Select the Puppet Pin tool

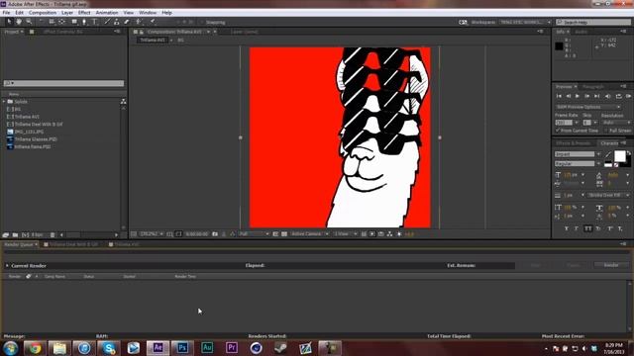(153, 22)
